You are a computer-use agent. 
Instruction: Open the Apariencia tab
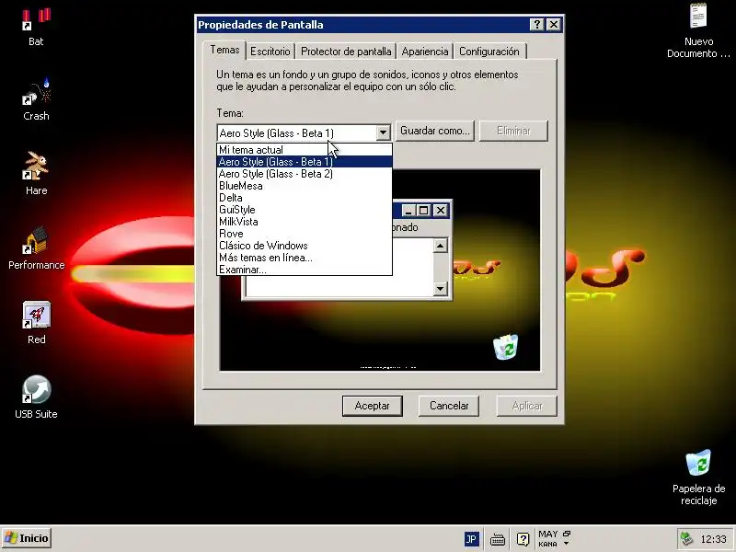click(425, 52)
